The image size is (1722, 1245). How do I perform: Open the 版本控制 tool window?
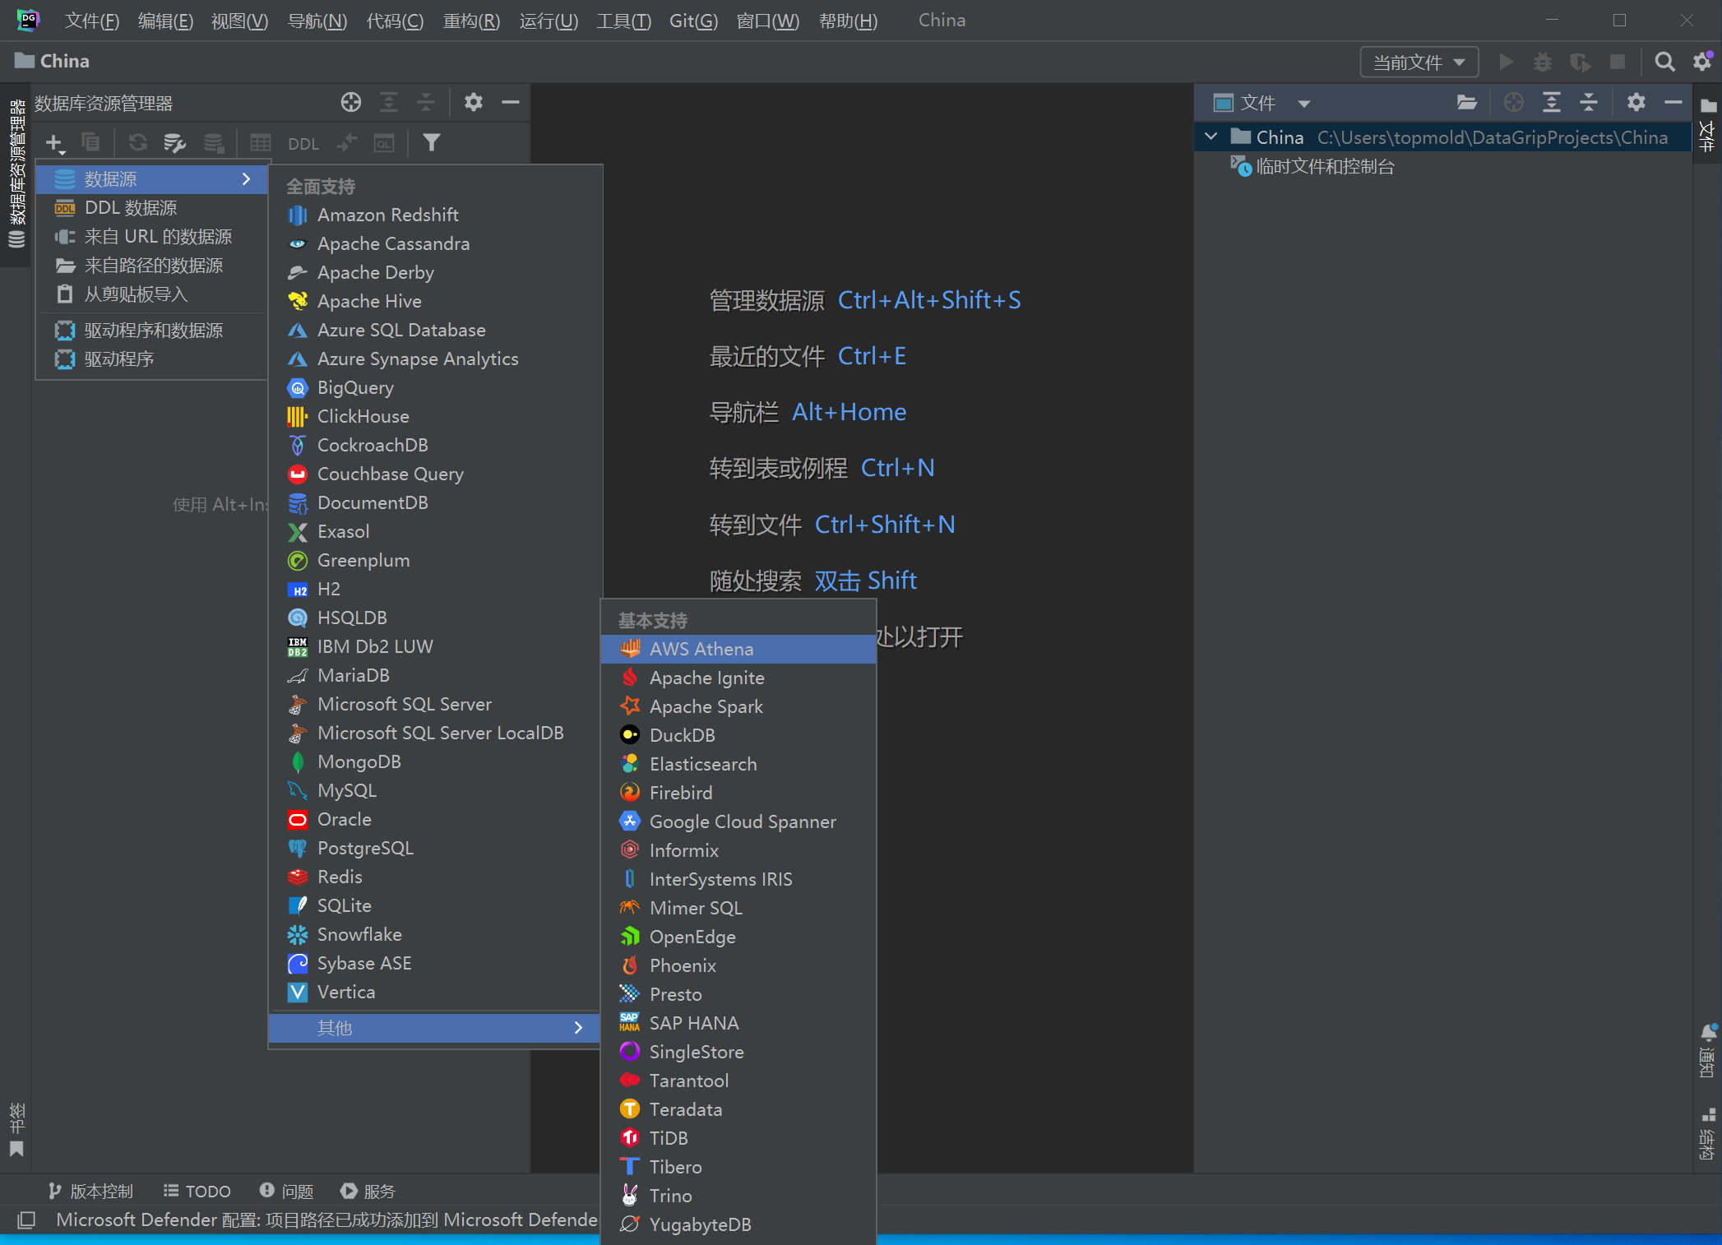[x=90, y=1192]
